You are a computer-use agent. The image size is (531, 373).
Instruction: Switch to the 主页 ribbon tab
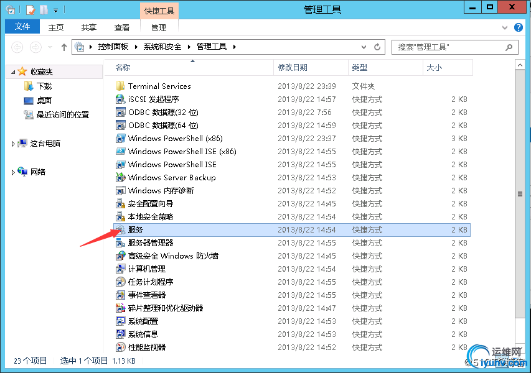click(56, 27)
